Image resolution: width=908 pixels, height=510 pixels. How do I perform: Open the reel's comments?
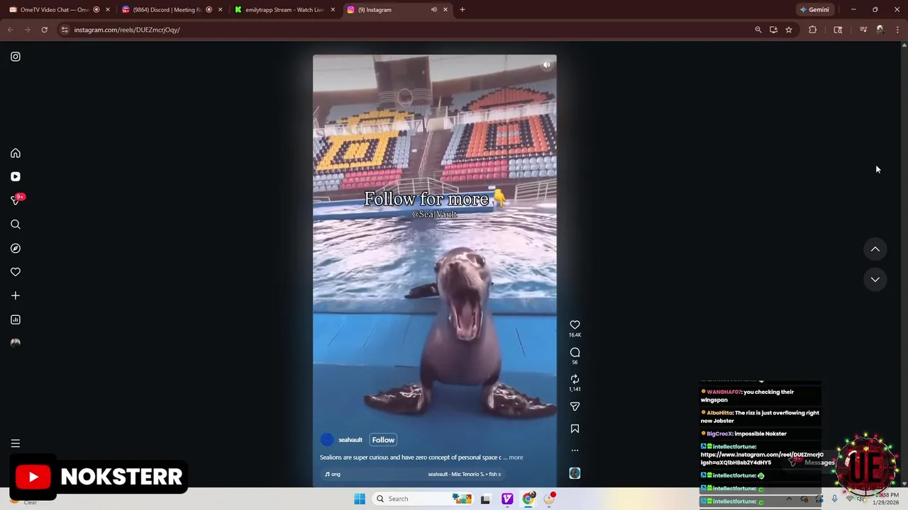pyautogui.click(x=575, y=352)
